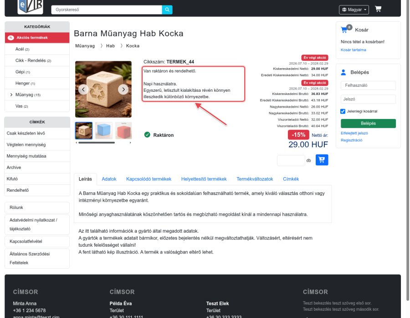
Task: Open the Cikk - Rendelés category
Action: (37, 60)
